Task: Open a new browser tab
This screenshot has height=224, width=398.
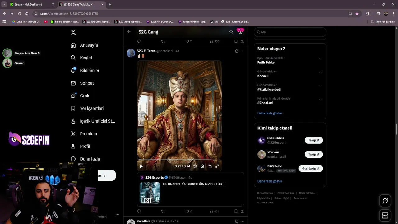Action: click(110, 4)
